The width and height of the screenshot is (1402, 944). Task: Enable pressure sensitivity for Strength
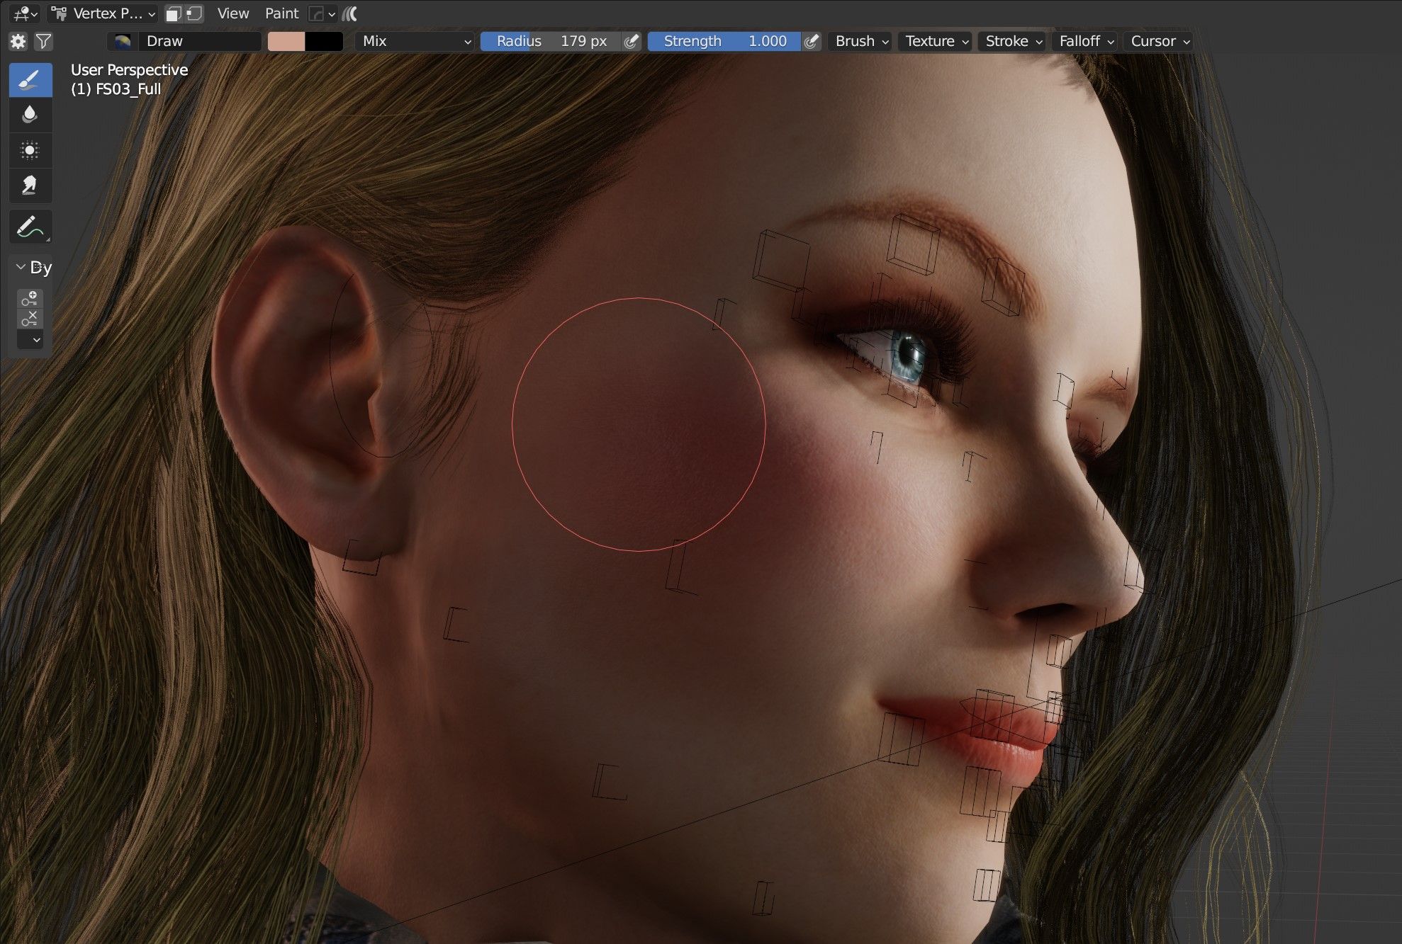812,41
